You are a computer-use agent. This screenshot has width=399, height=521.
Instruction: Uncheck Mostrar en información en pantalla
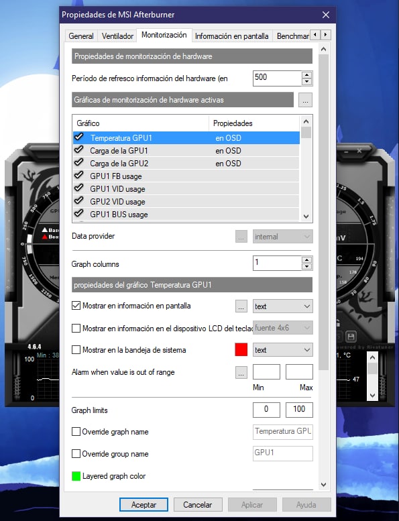76,306
